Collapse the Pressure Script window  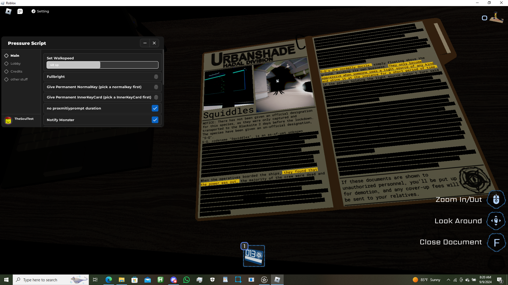point(145,43)
